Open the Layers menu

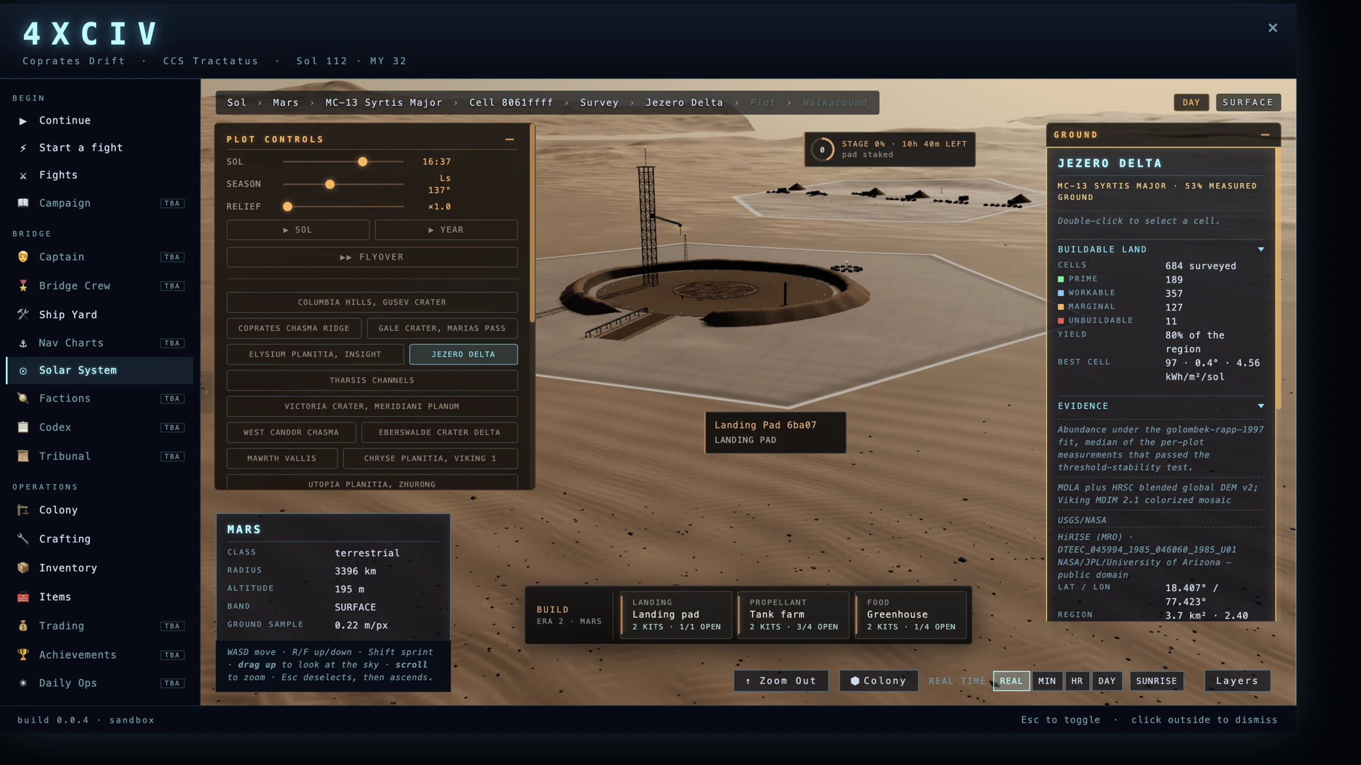pyautogui.click(x=1237, y=681)
